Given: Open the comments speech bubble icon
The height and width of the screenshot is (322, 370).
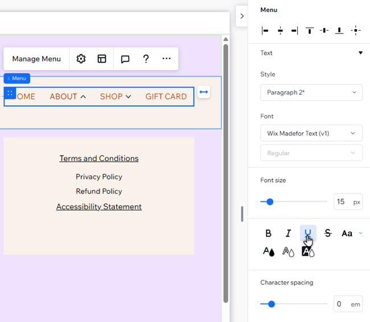Looking at the screenshot, I should tap(125, 59).
